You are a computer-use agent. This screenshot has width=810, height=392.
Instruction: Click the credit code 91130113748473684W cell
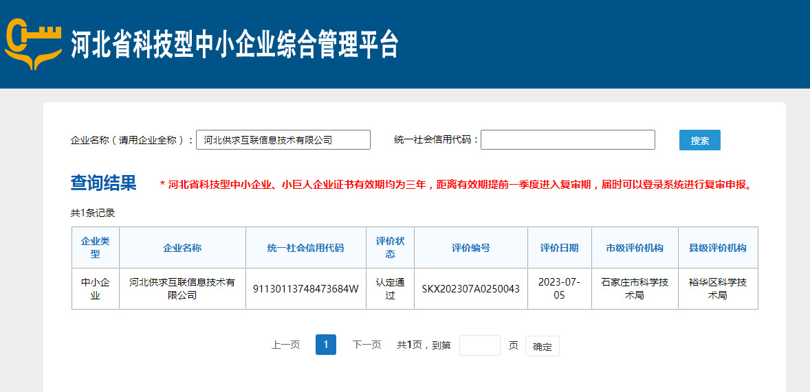pyautogui.click(x=305, y=289)
